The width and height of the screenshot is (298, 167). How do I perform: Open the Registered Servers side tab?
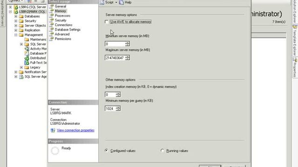(x=2, y=13)
